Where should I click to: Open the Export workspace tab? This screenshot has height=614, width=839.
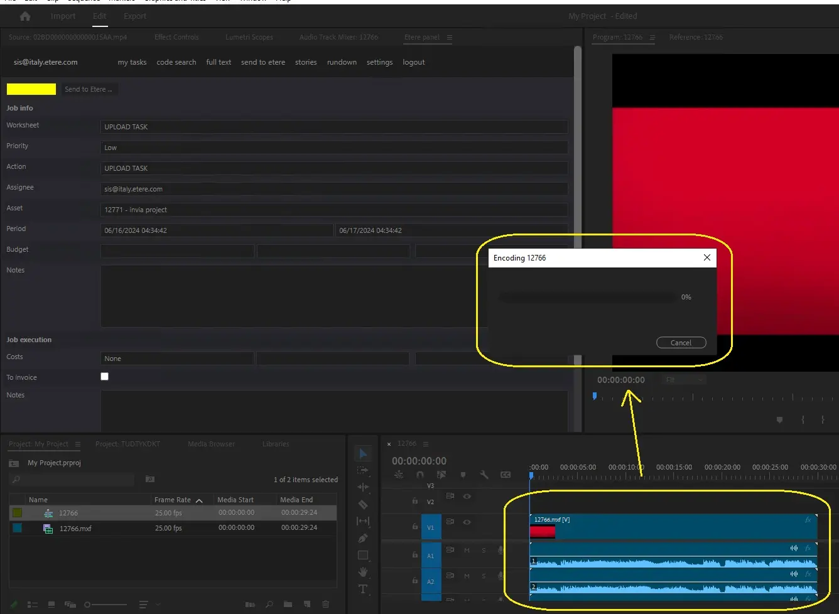coord(134,16)
